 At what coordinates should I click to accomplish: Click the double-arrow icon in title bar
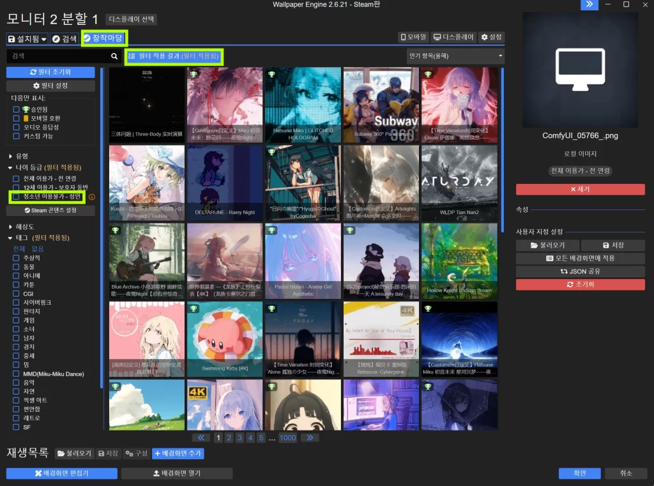[x=589, y=4]
